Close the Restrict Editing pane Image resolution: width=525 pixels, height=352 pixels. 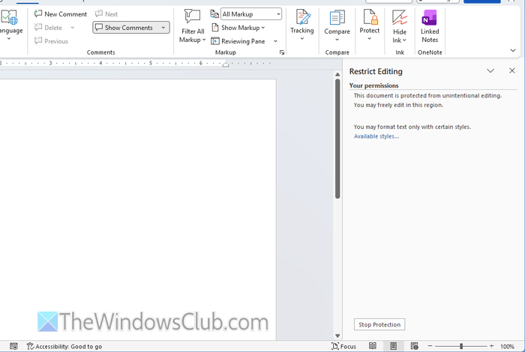point(512,71)
